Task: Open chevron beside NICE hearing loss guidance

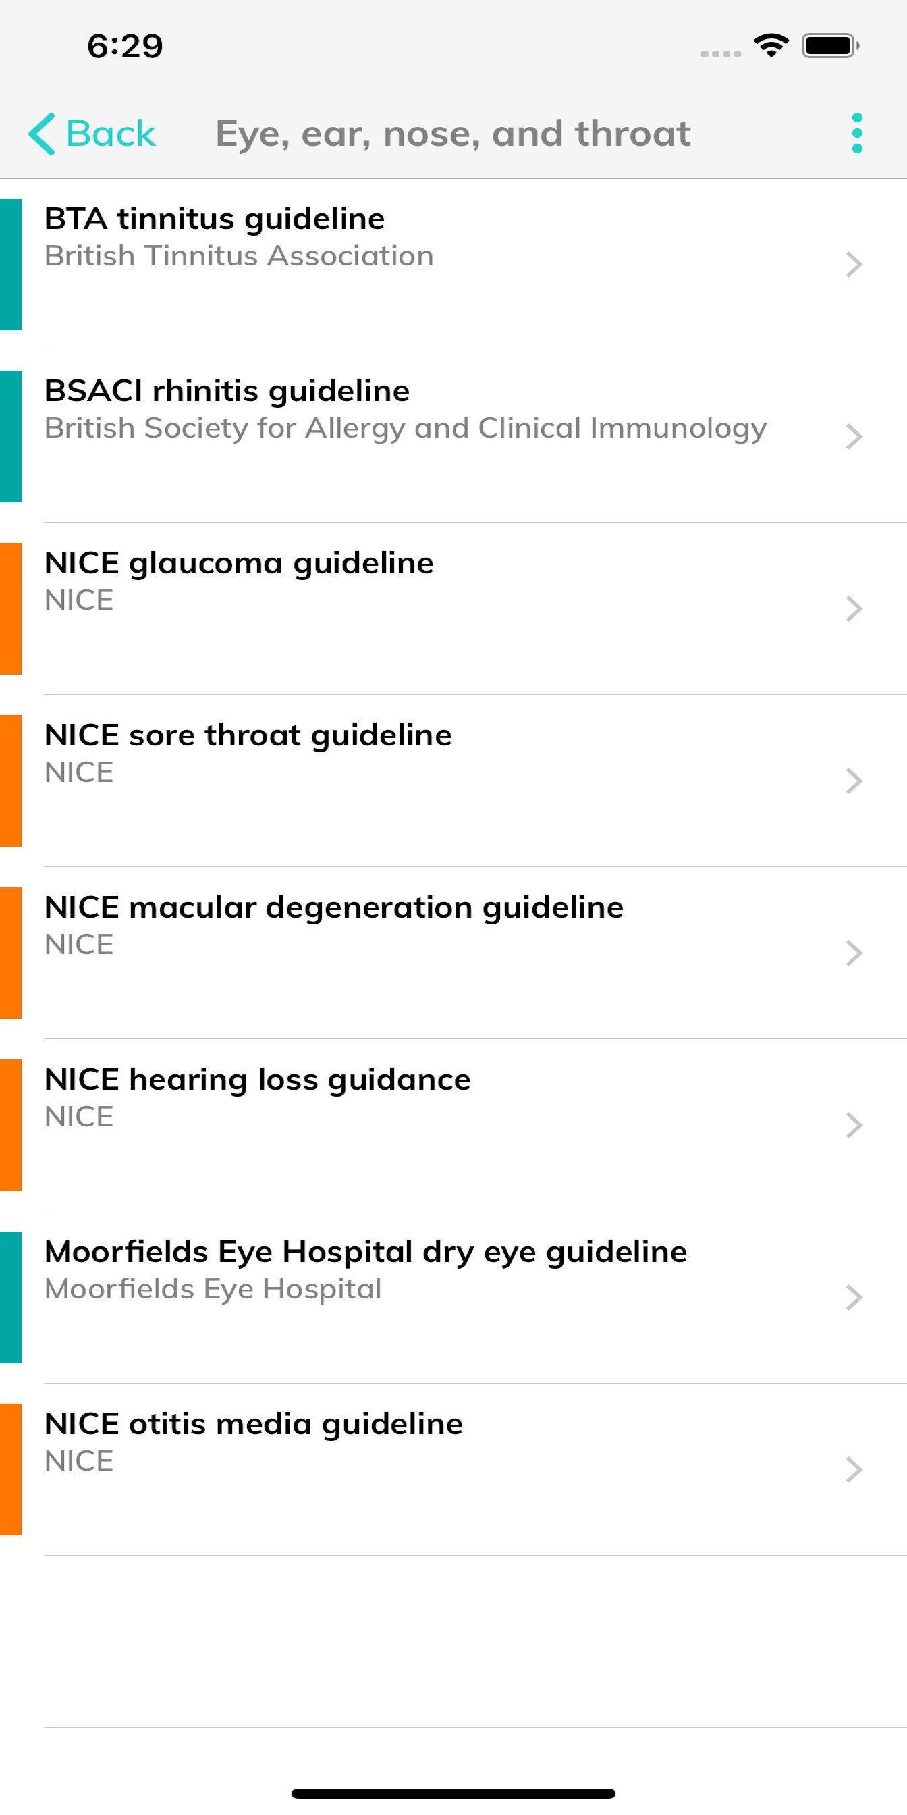Action: tap(854, 1125)
